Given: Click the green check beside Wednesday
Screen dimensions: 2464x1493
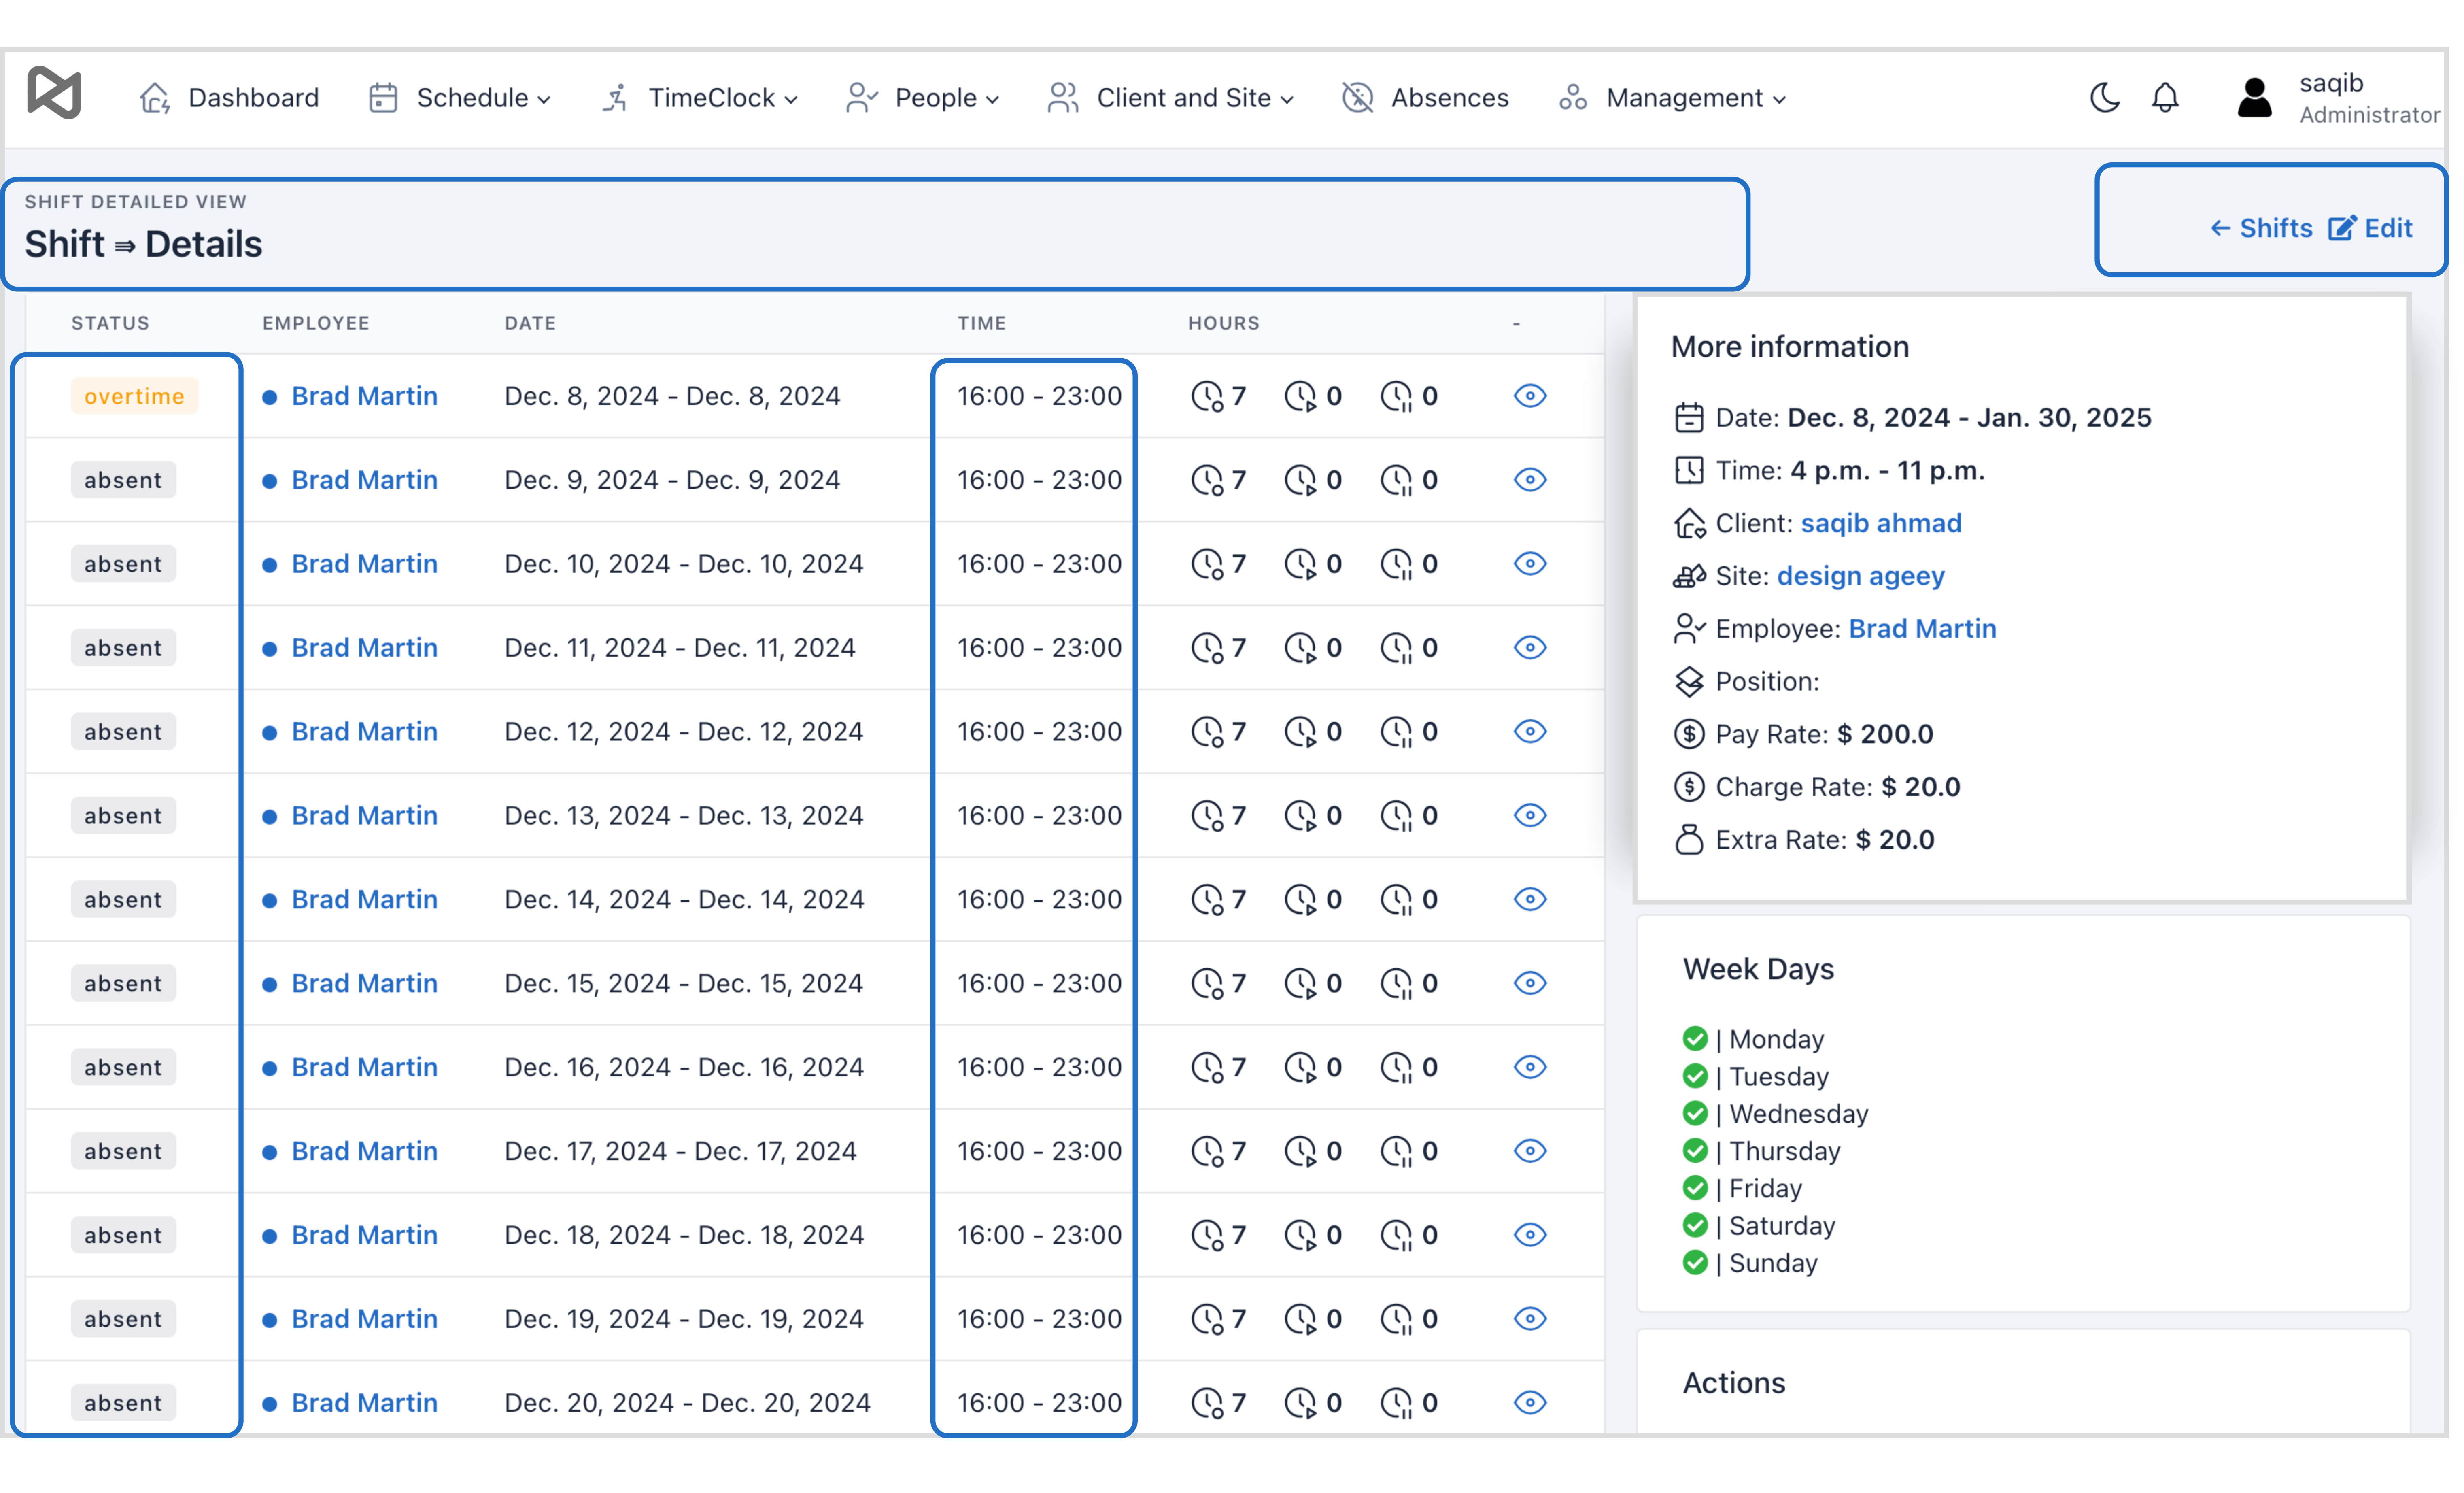Looking at the screenshot, I should coord(1695,1113).
